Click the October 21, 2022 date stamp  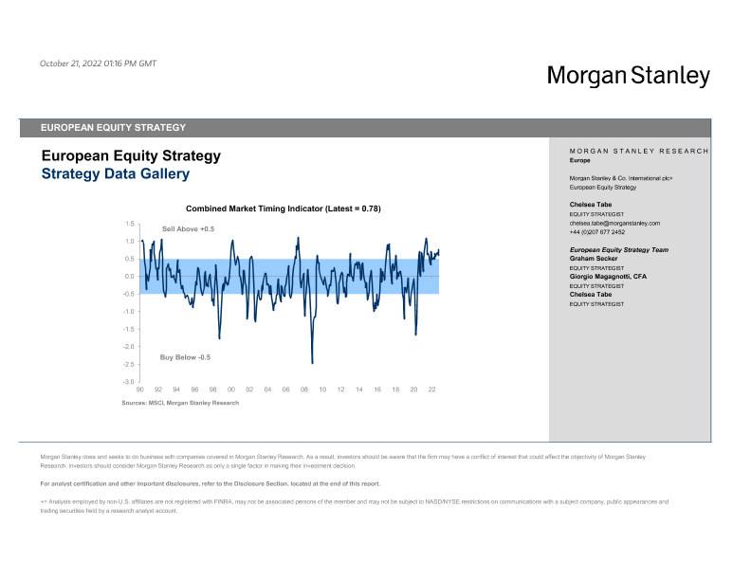(x=98, y=63)
